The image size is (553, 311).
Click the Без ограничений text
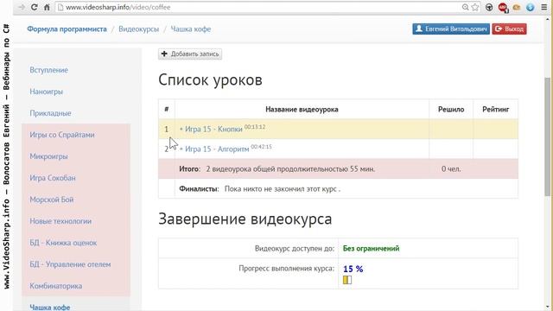tap(371, 248)
